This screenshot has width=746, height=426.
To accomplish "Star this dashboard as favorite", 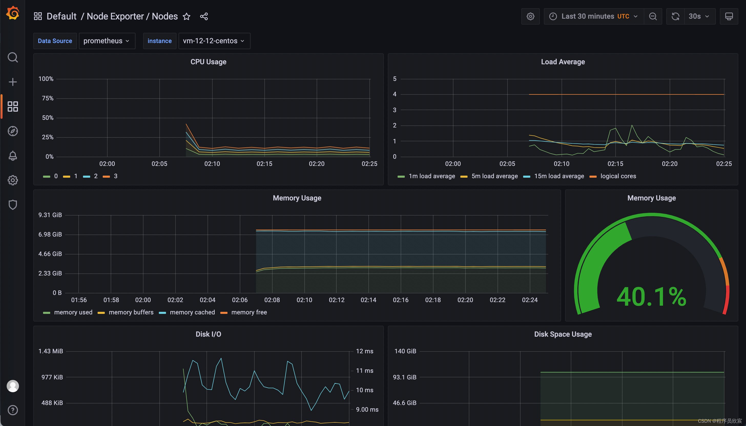I will (x=186, y=16).
